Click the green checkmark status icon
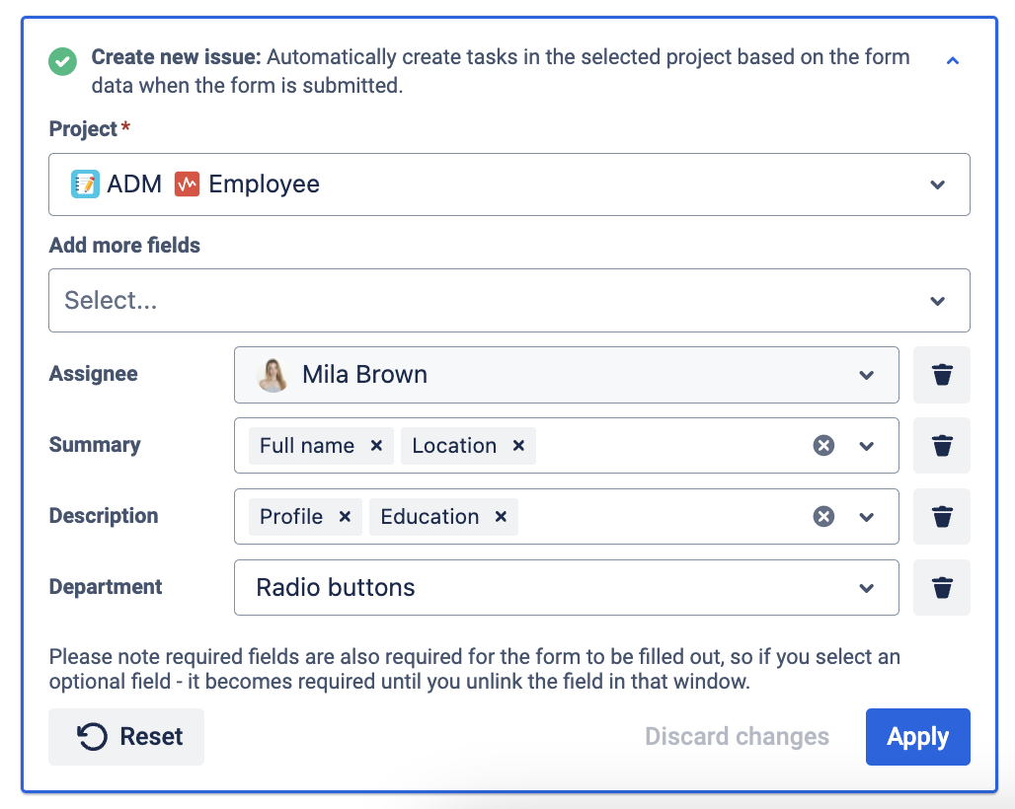Viewport: 1015px width, 809px height. [x=63, y=62]
